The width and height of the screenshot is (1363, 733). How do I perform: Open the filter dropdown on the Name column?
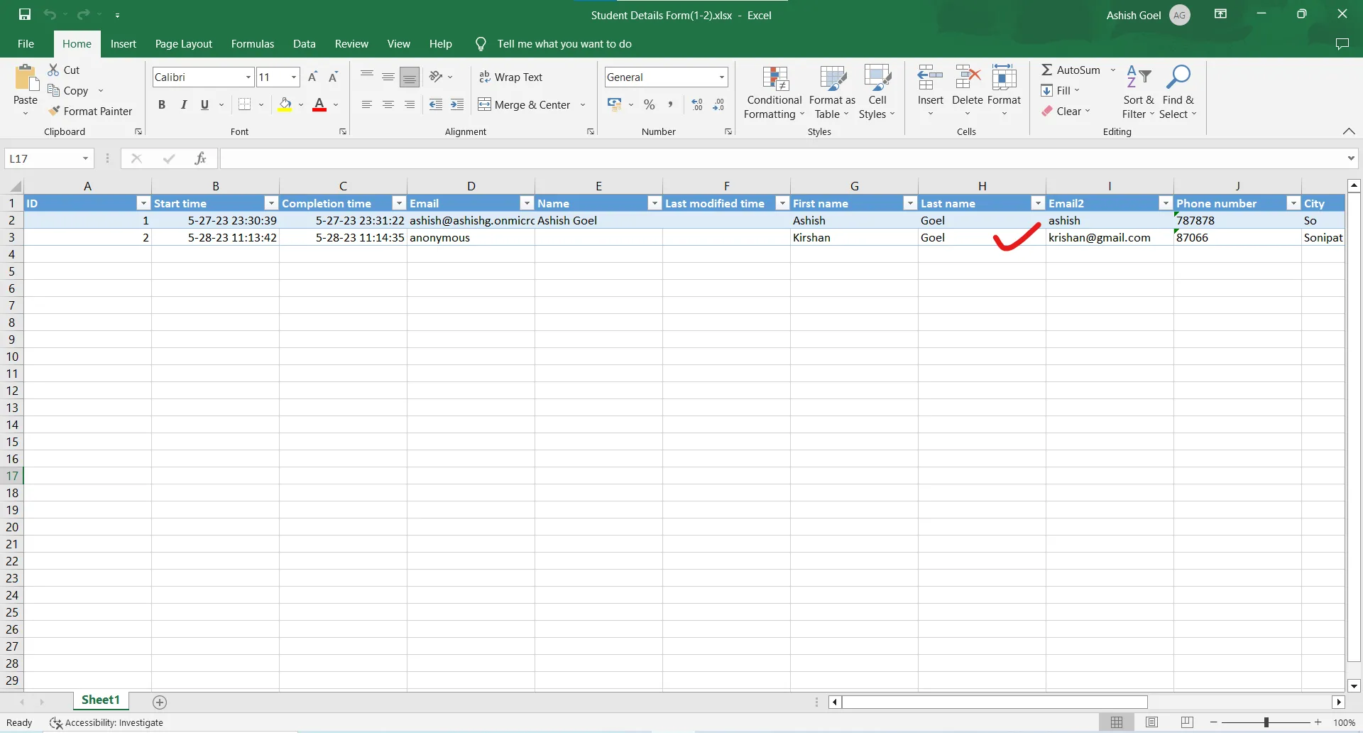pos(655,203)
